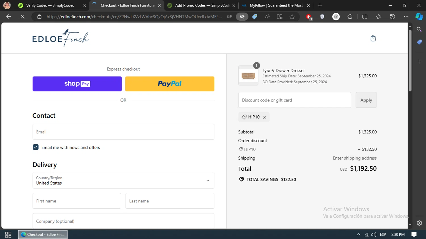Open the browser profile avatar
This screenshot has width=426, height=239.
(7, 5)
